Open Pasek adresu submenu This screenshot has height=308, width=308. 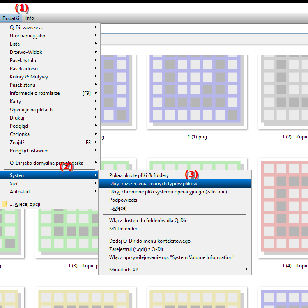tap(50, 69)
